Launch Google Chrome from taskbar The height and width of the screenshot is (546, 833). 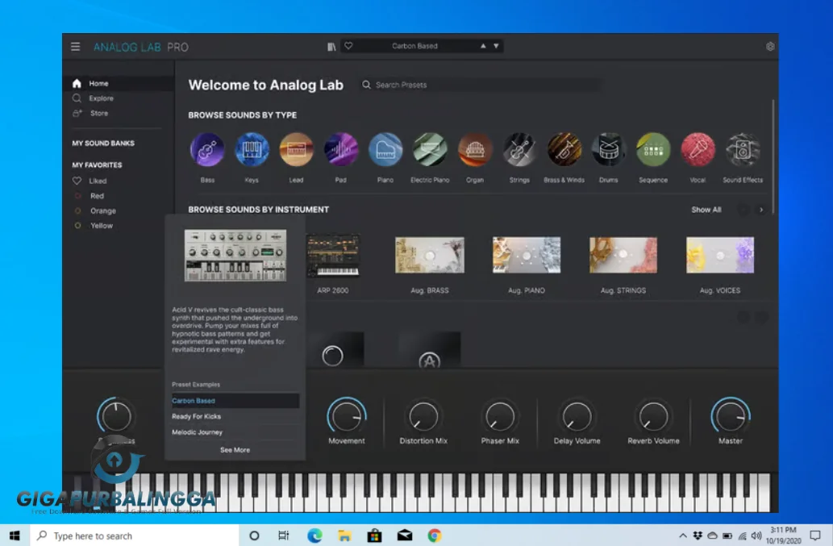tap(435, 536)
